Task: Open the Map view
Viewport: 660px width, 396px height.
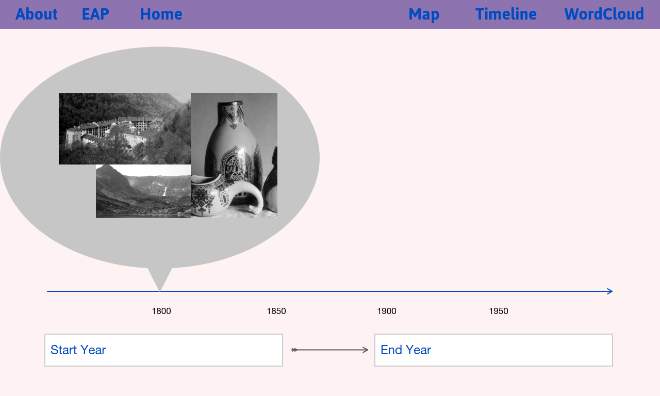Action: click(x=424, y=14)
